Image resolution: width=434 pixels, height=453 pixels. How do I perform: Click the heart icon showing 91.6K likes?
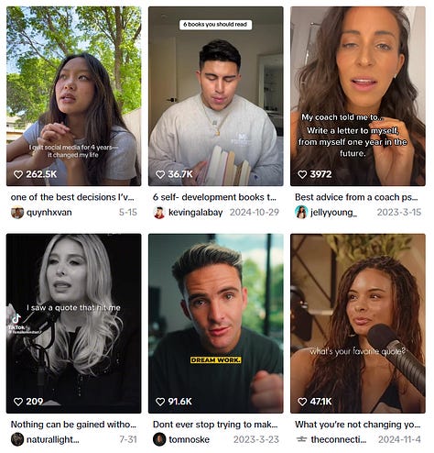(x=160, y=402)
